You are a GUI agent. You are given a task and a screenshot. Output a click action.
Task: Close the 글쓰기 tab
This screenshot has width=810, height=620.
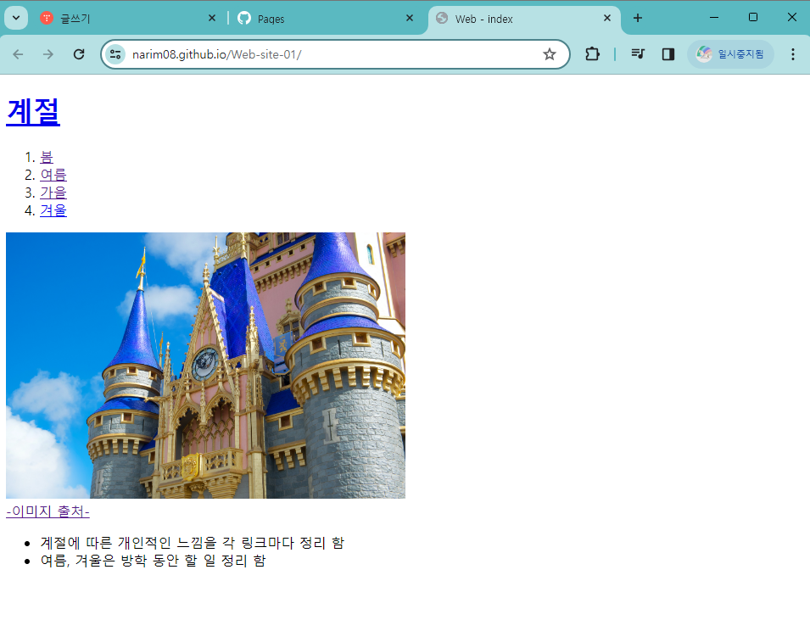pos(212,18)
